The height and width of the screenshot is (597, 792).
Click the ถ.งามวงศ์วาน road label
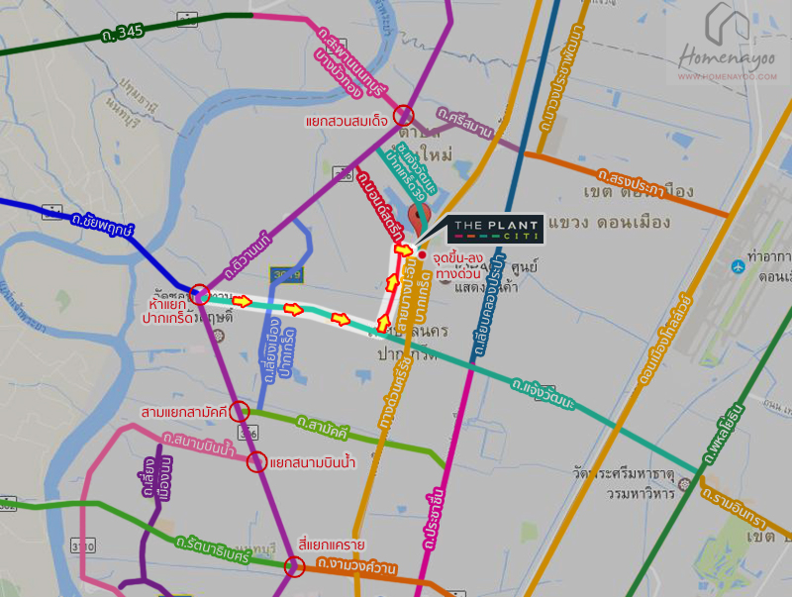click(x=356, y=565)
